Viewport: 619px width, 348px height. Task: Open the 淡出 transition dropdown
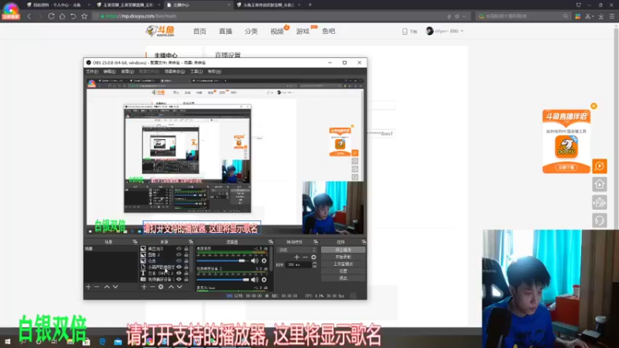[x=297, y=250]
